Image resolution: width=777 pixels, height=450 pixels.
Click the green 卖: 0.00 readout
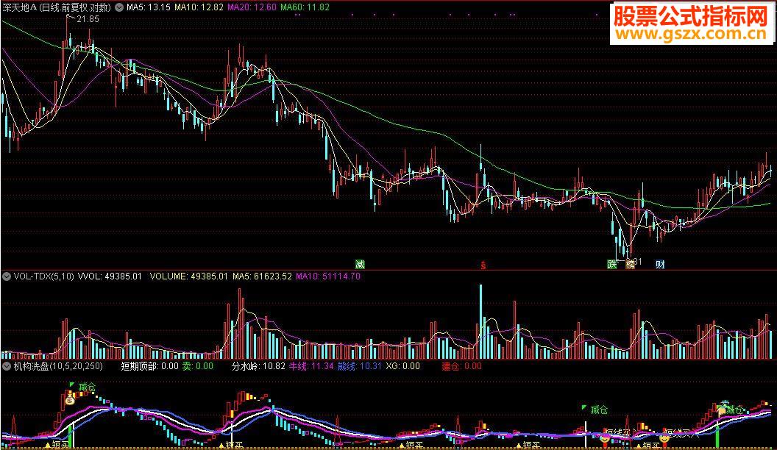pyautogui.click(x=198, y=366)
